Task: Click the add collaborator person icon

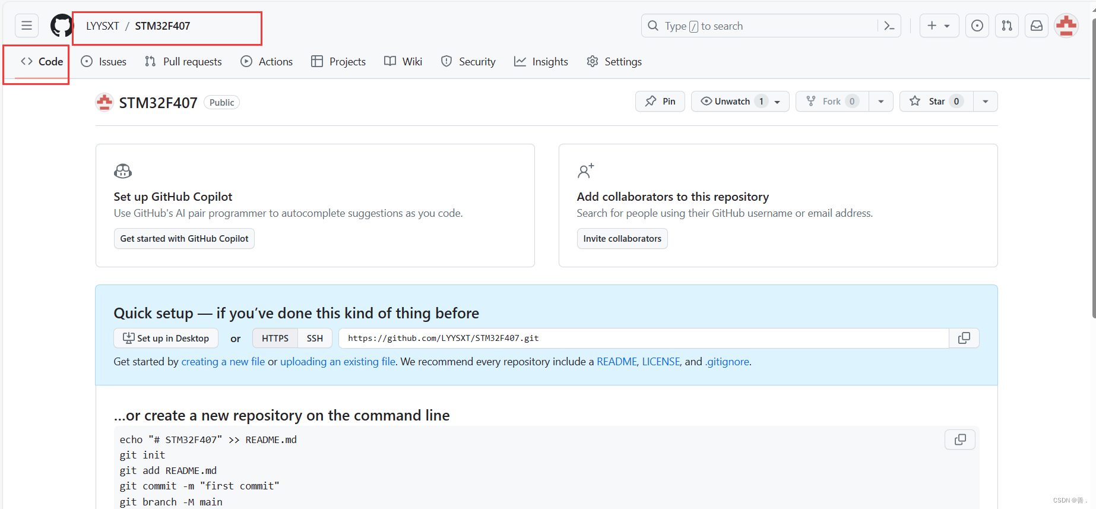Action: click(x=585, y=171)
